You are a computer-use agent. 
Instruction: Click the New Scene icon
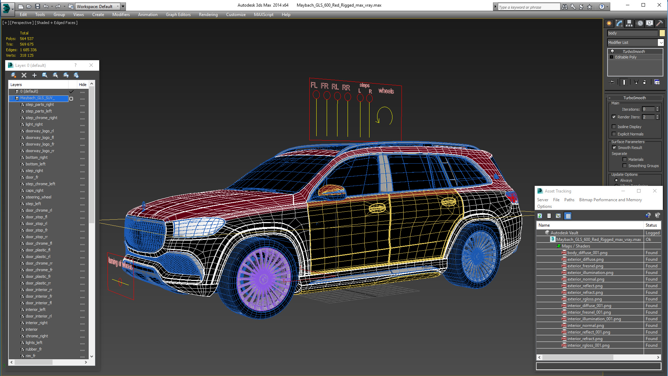click(x=21, y=6)
